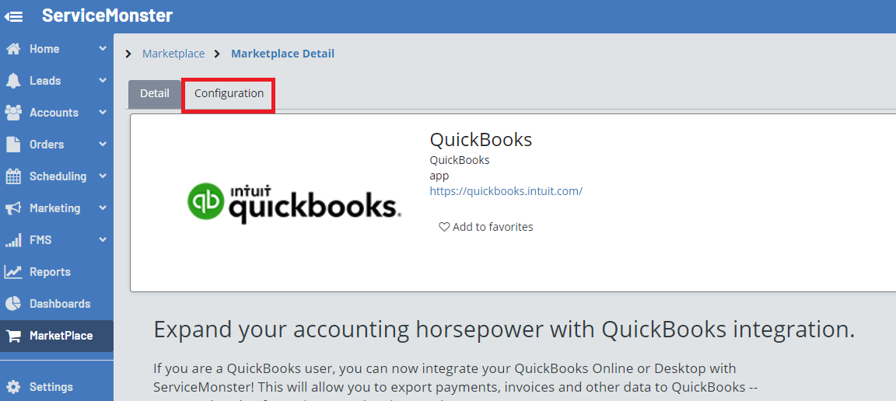This screenshot has width=896, height=401.
Task: Click the QuickBooks logo image
Action: pyautogui.click(x=294, y=202)
